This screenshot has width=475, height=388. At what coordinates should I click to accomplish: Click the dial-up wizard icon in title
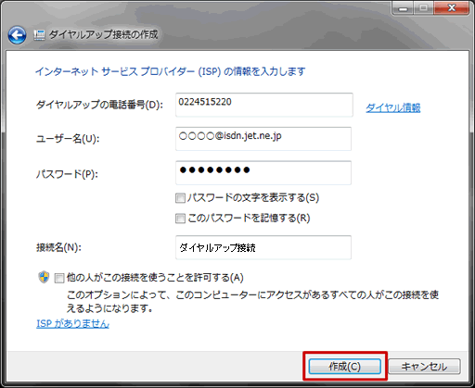(x=39, y=35)
